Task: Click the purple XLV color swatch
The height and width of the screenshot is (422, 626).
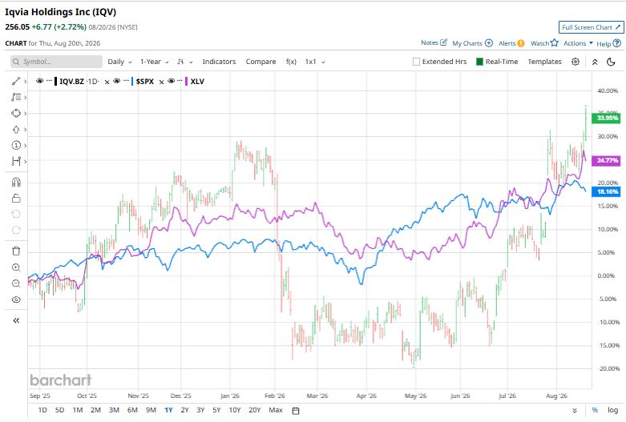Action: point(187,82)
